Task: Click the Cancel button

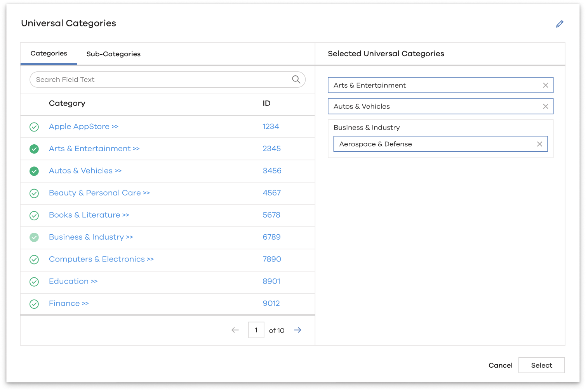Action: click(500, 365)
